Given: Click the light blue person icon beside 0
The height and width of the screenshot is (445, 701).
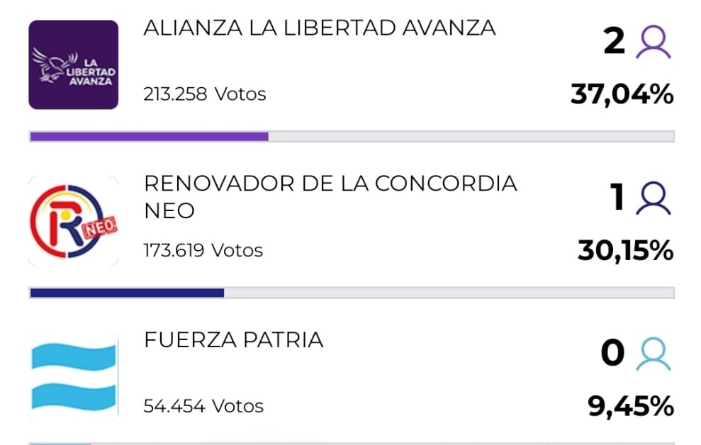Looking at the screenshot, I should [654, 354].
